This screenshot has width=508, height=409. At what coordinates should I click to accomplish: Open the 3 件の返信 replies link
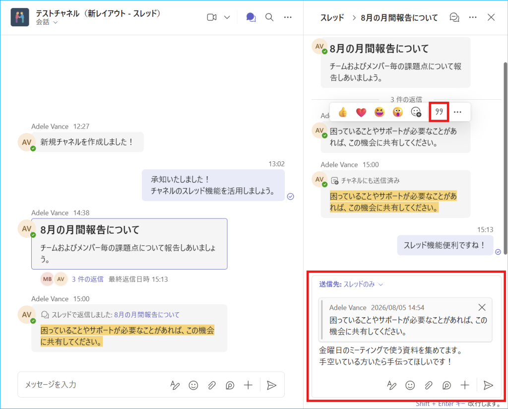point(87,279)
